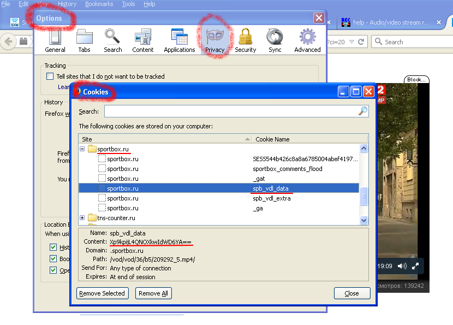This screenshot has height=325, width=453.
Task: Click the SXM favicon on first tab
Action: click(x=15, y=22)
